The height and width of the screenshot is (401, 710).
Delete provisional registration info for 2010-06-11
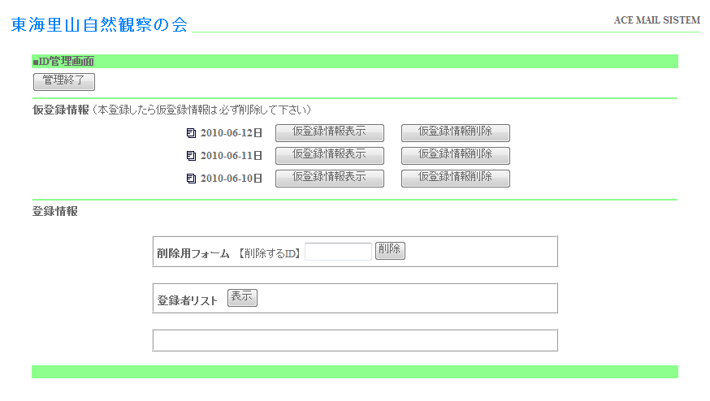[x=455, y=155]
